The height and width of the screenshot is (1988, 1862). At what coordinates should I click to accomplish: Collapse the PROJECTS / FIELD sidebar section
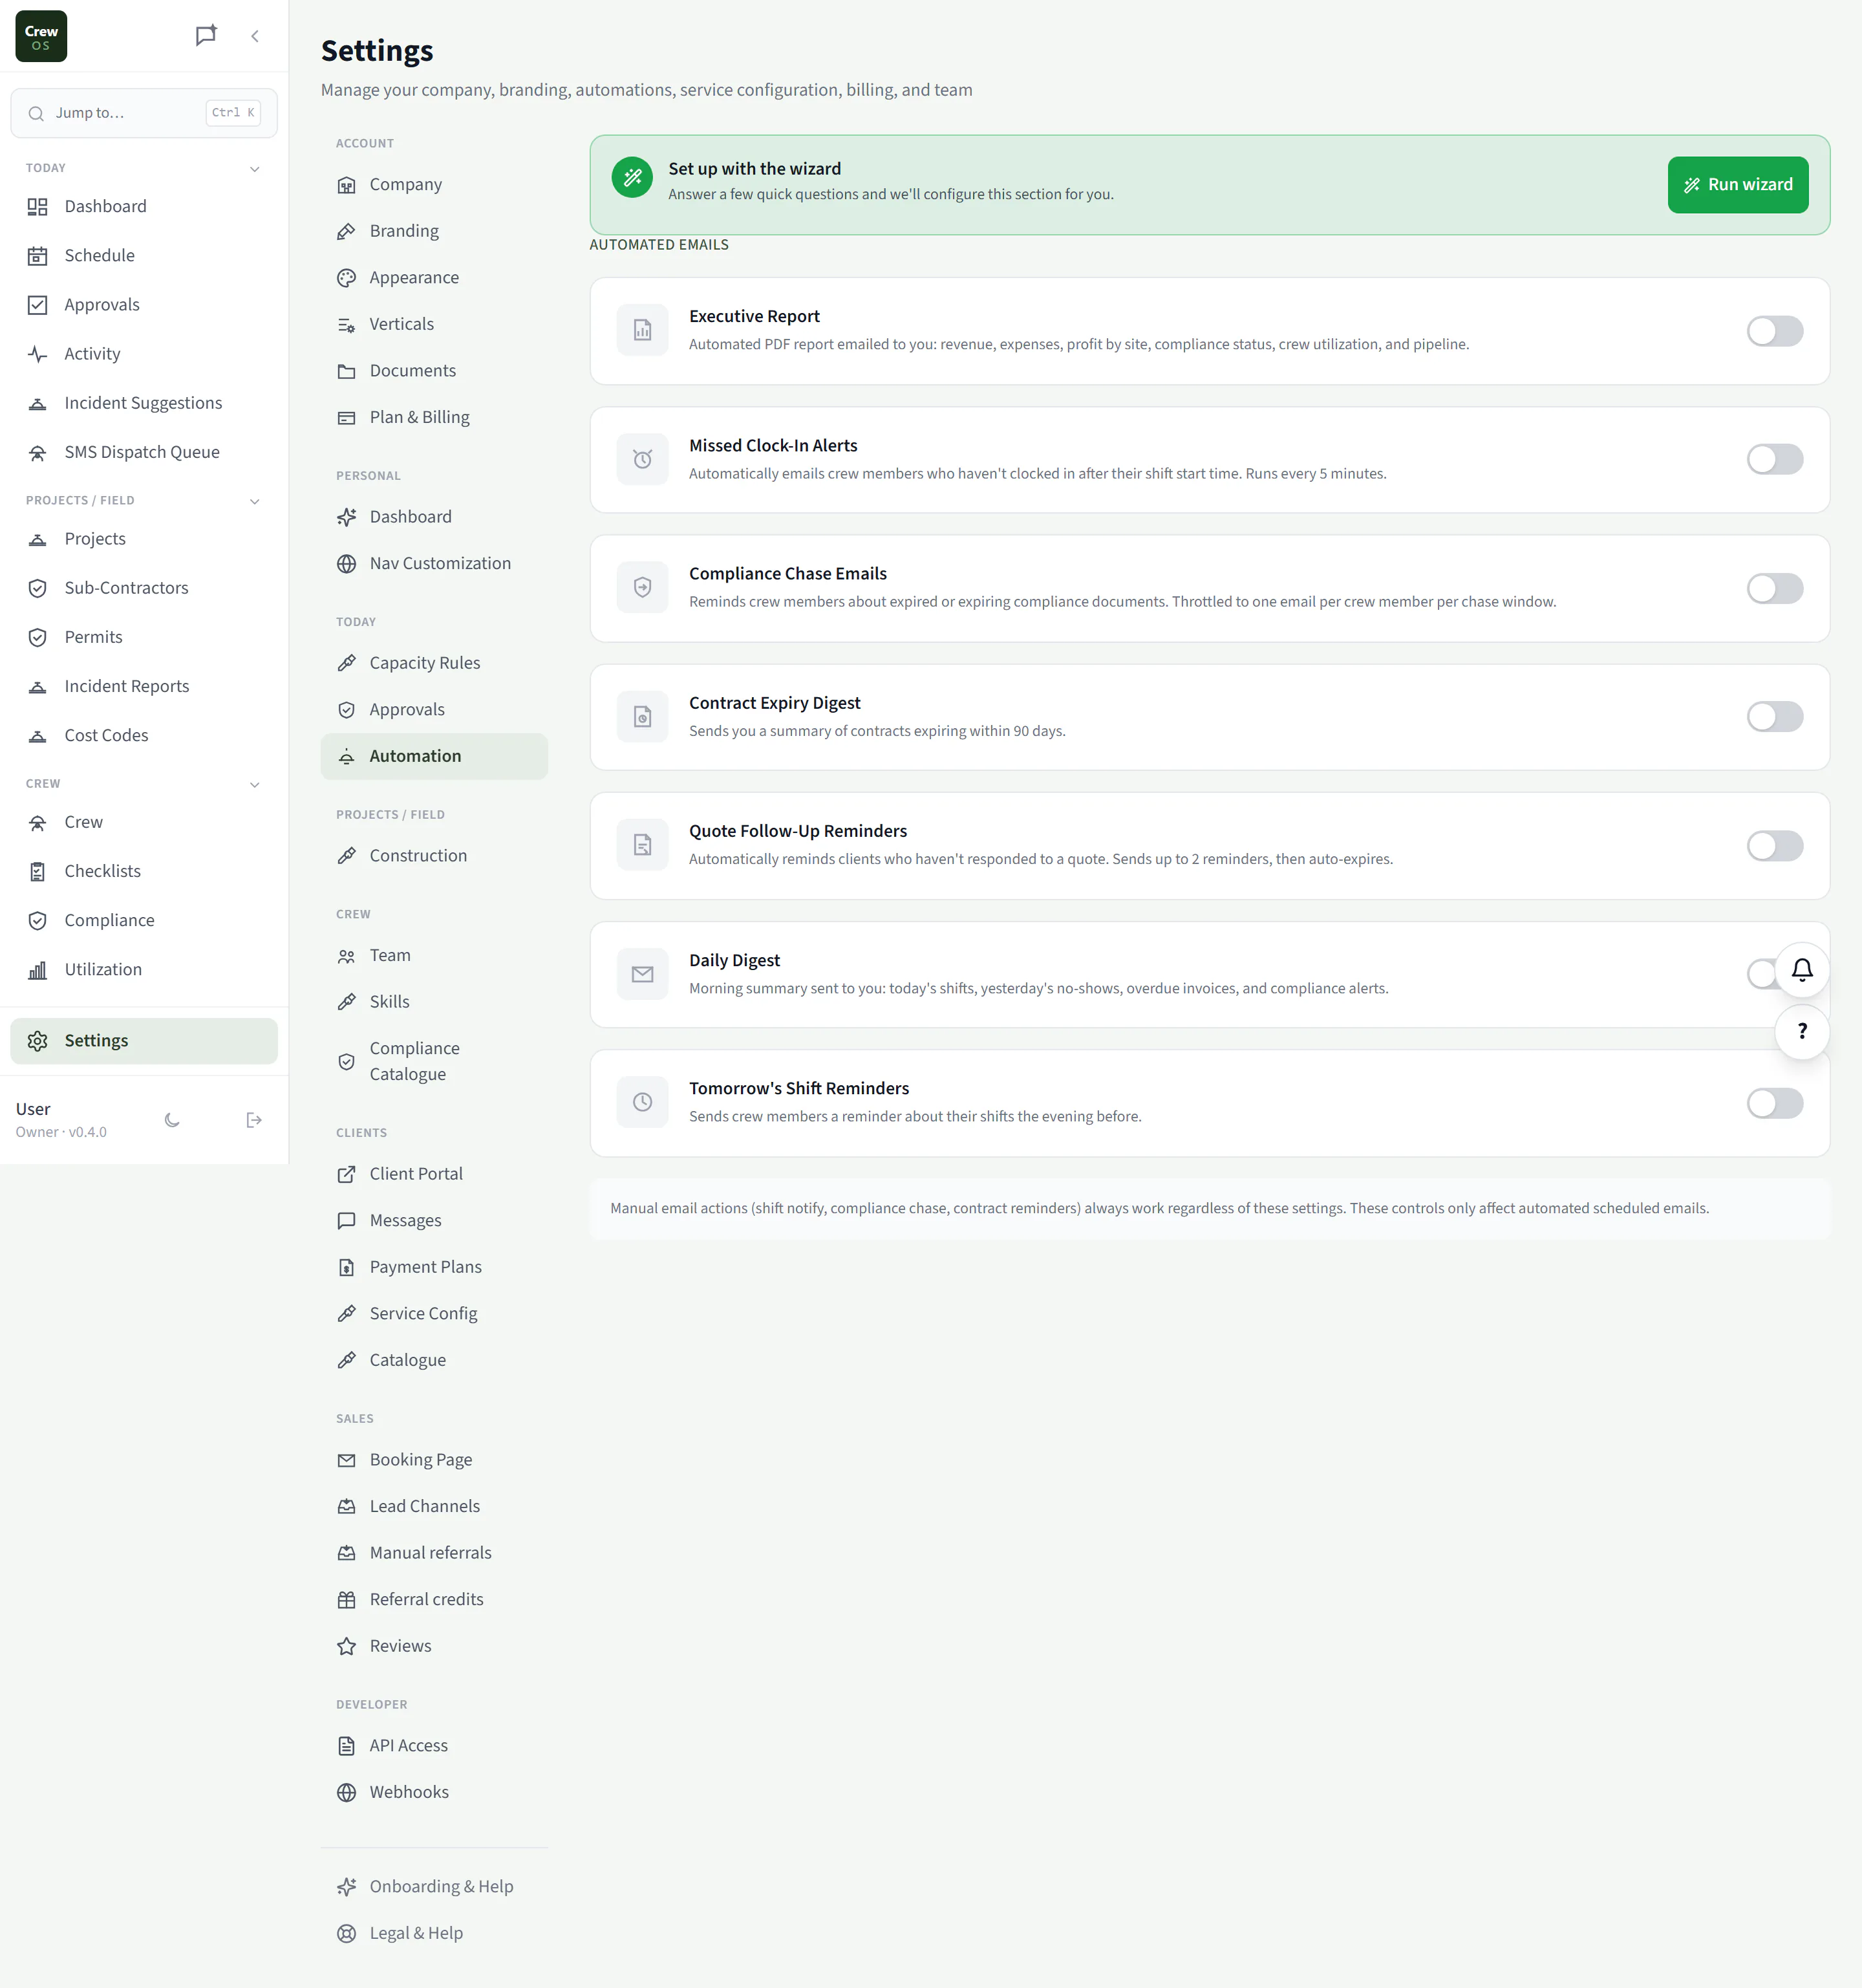click(255, 501)
